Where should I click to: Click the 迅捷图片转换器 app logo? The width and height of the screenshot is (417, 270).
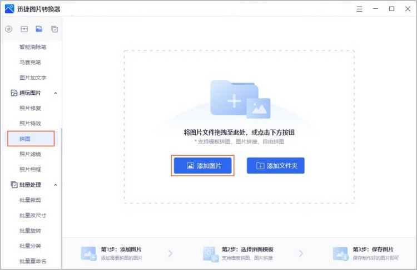(9, 9)
